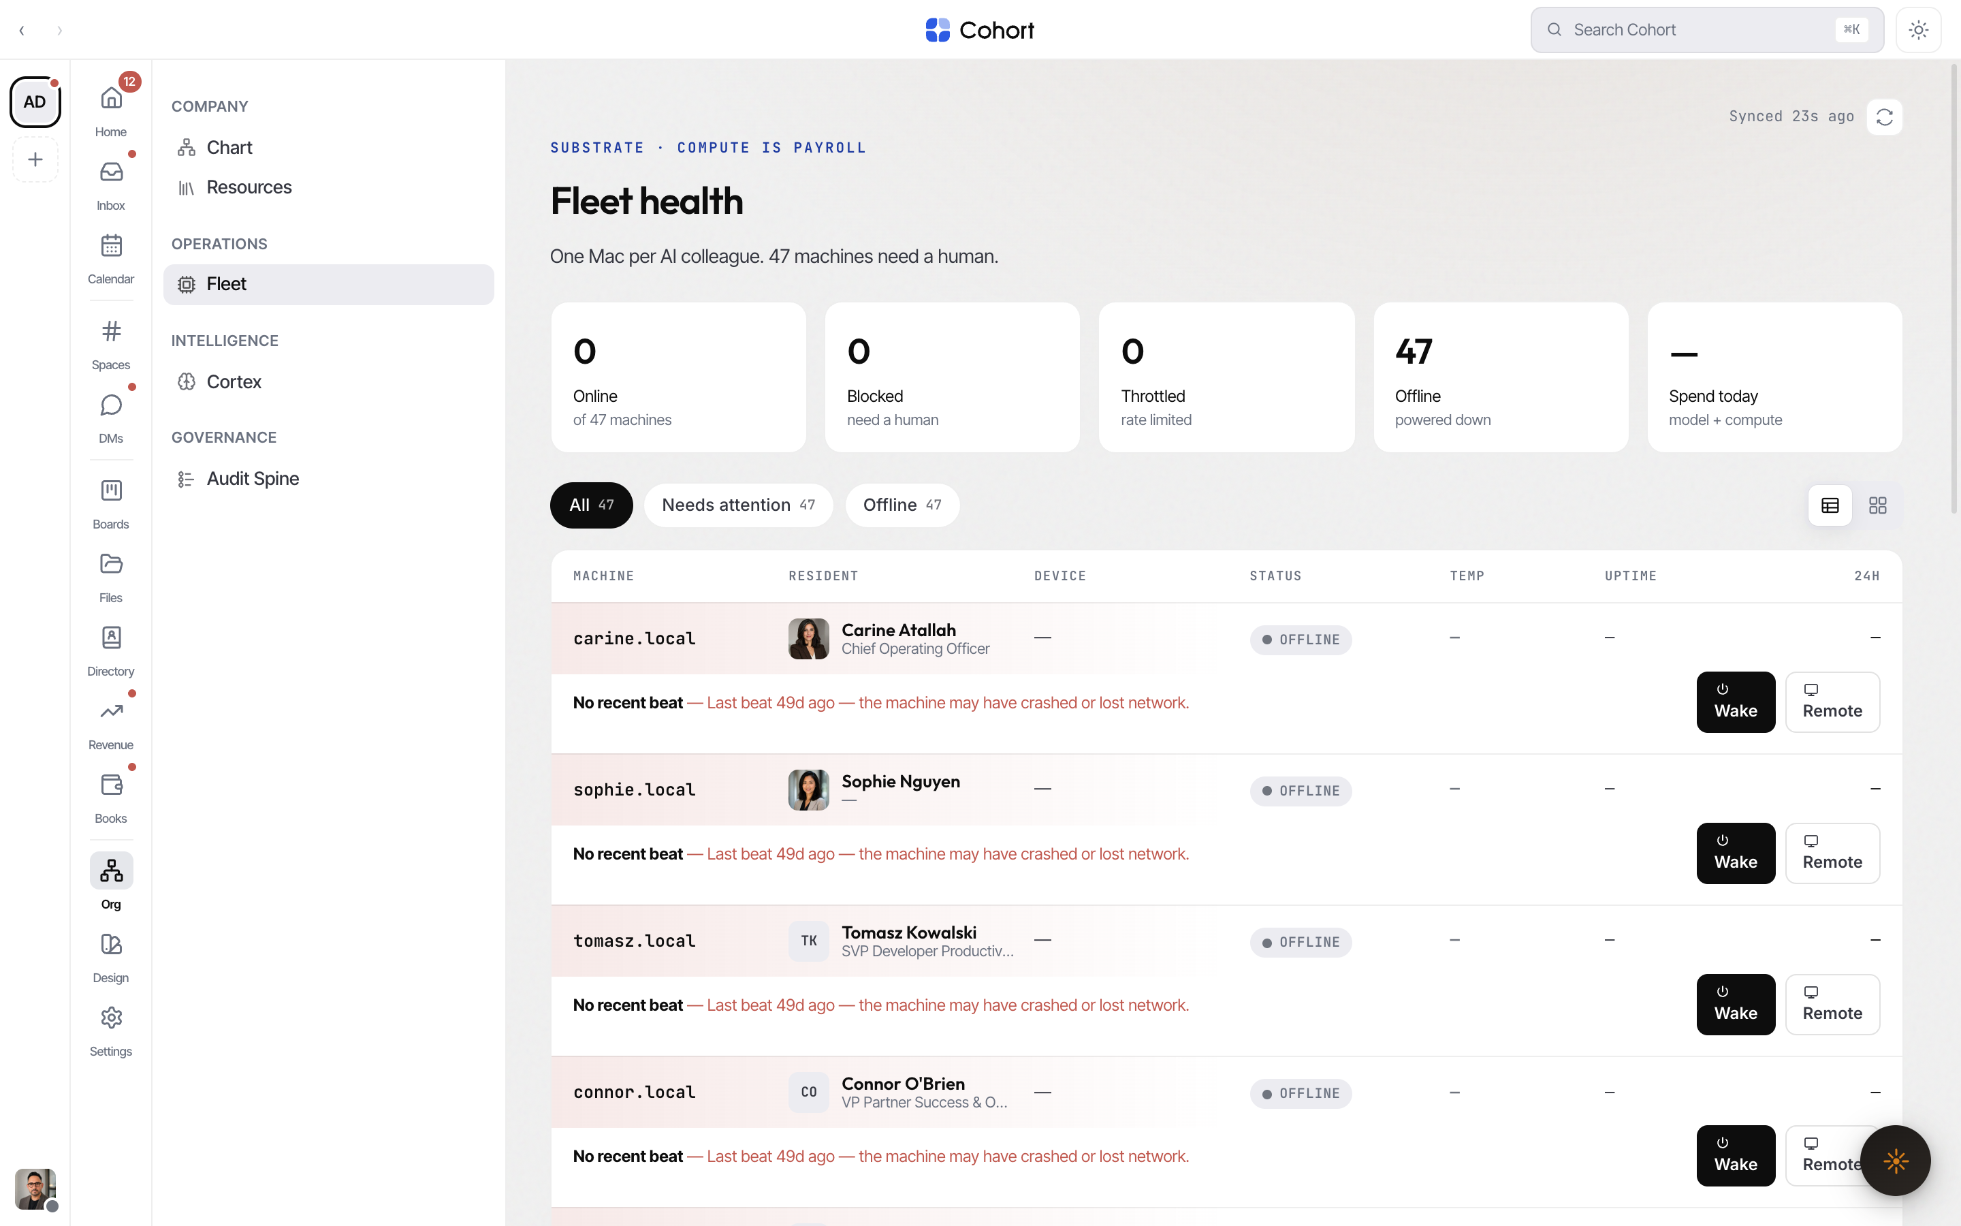
Task: Remote into carine.local machine
Action: pyautogui.click(x=1832, y=702)
